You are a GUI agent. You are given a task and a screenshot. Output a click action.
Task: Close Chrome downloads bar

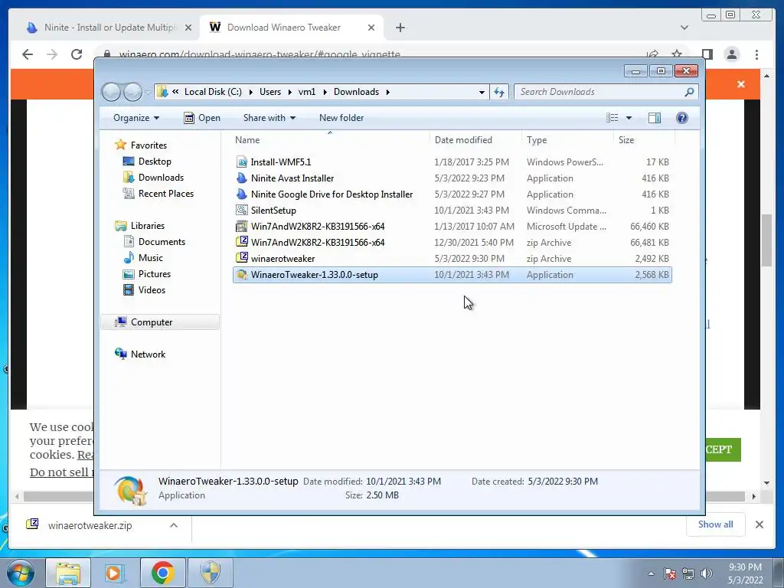[759, 524]
